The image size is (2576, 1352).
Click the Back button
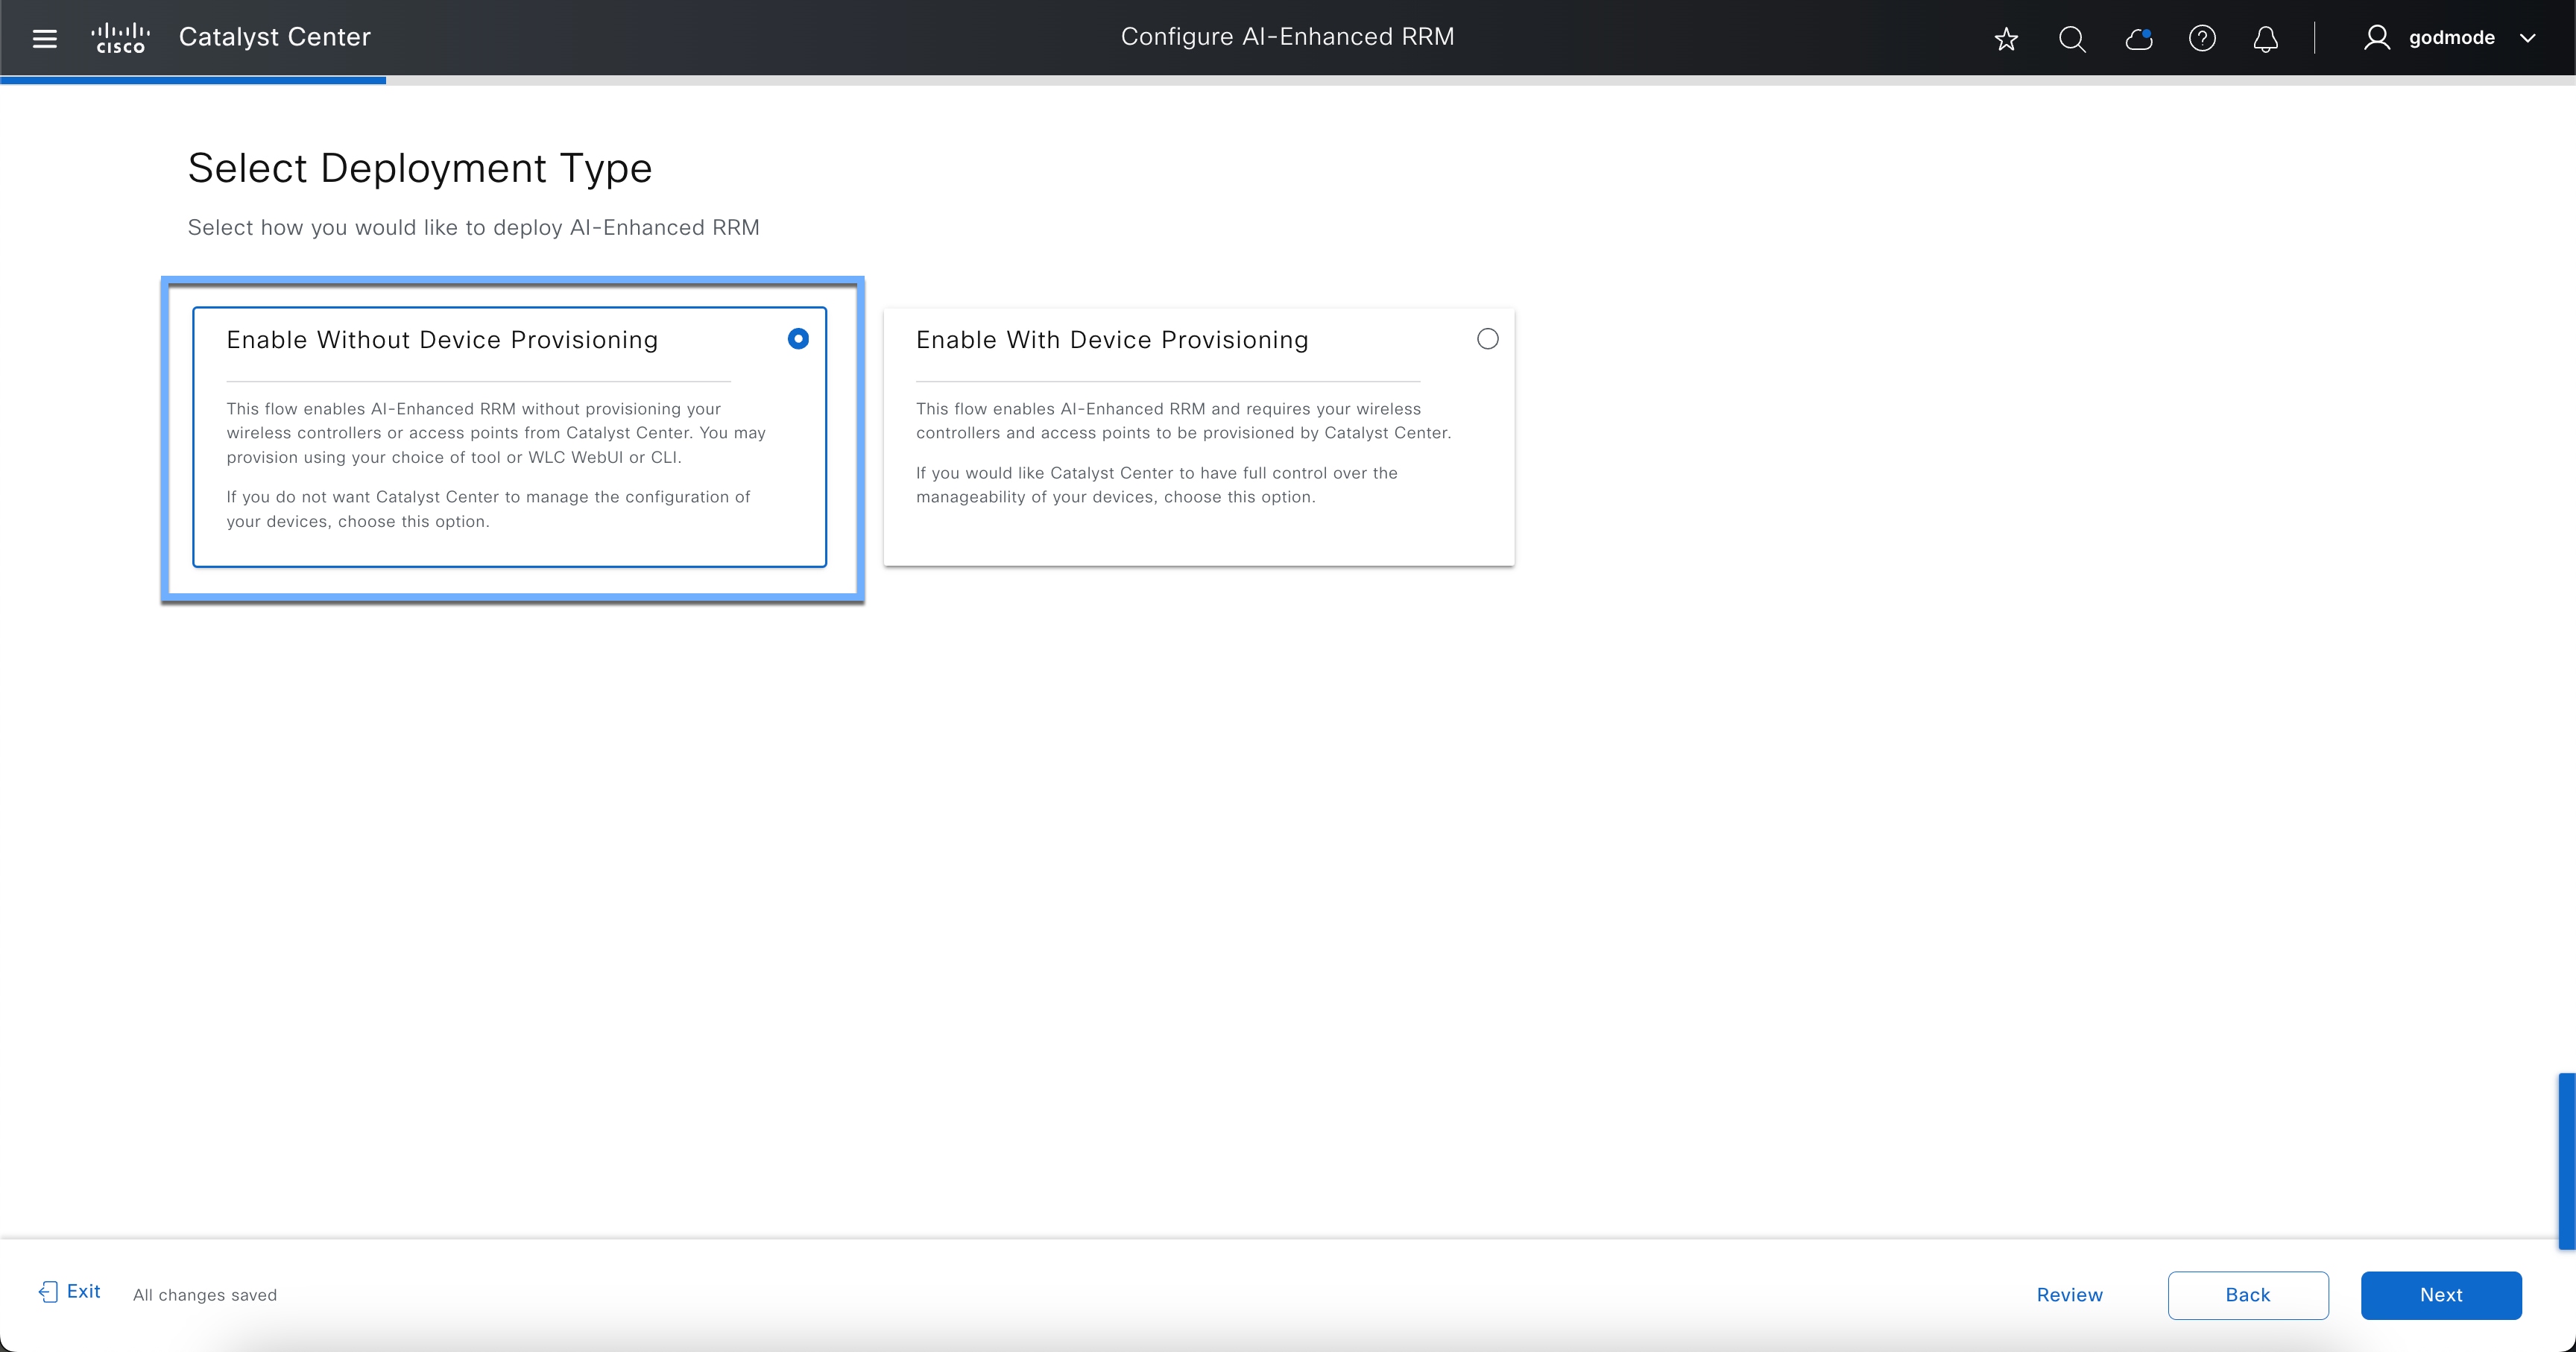point(2247,1295)
